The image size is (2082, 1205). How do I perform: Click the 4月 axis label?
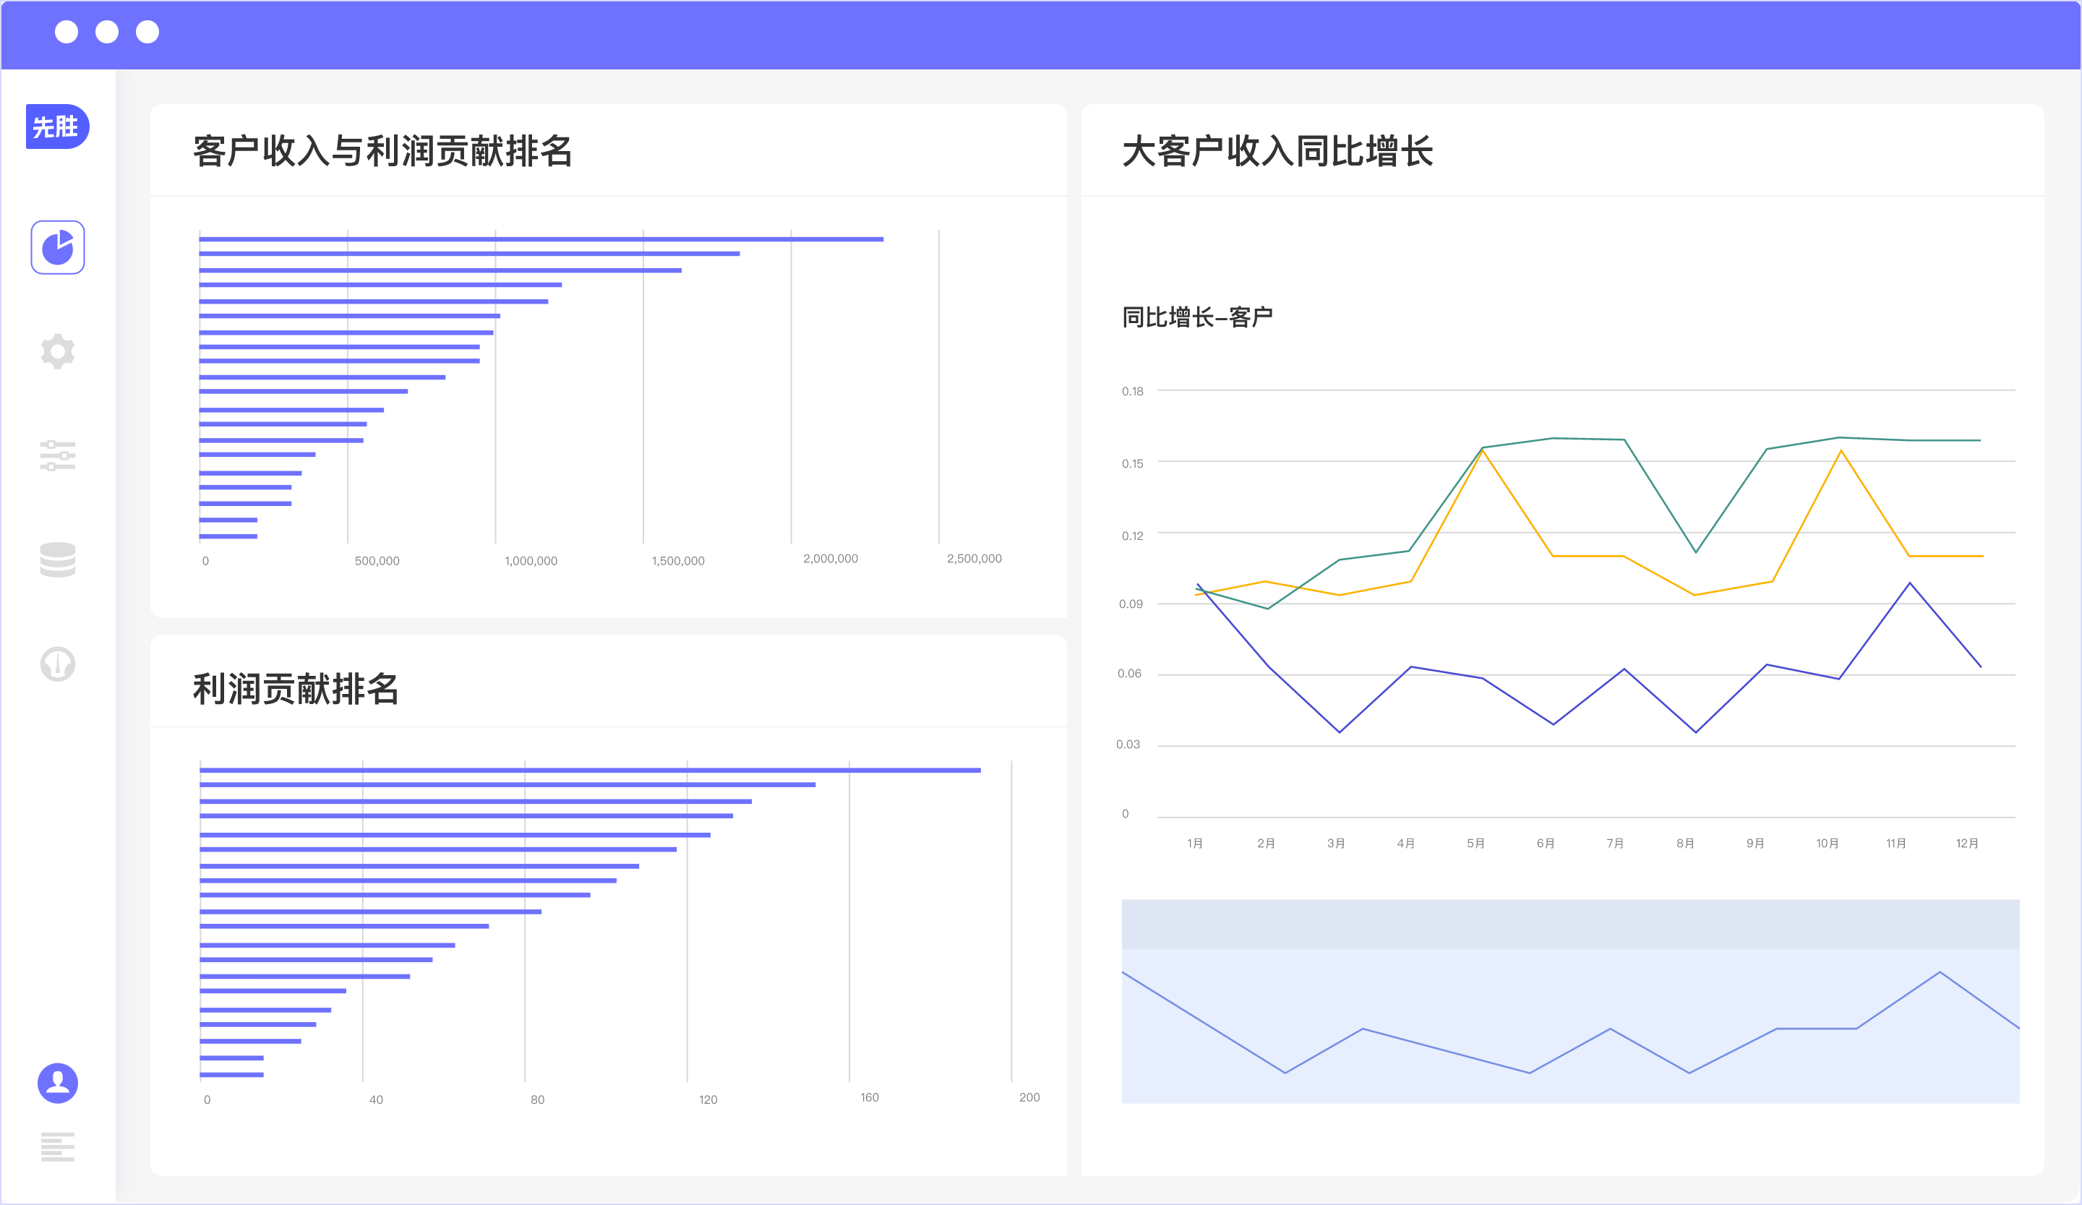pyautogui.click(x=1405, y=844)
